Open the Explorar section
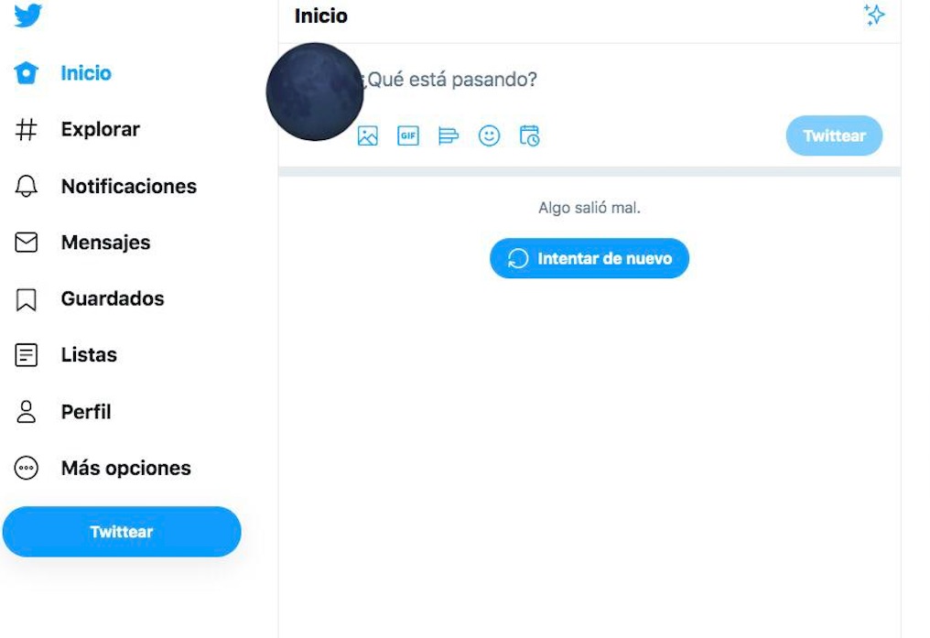This screenshot has width=930, height=638. coord(28,129)
